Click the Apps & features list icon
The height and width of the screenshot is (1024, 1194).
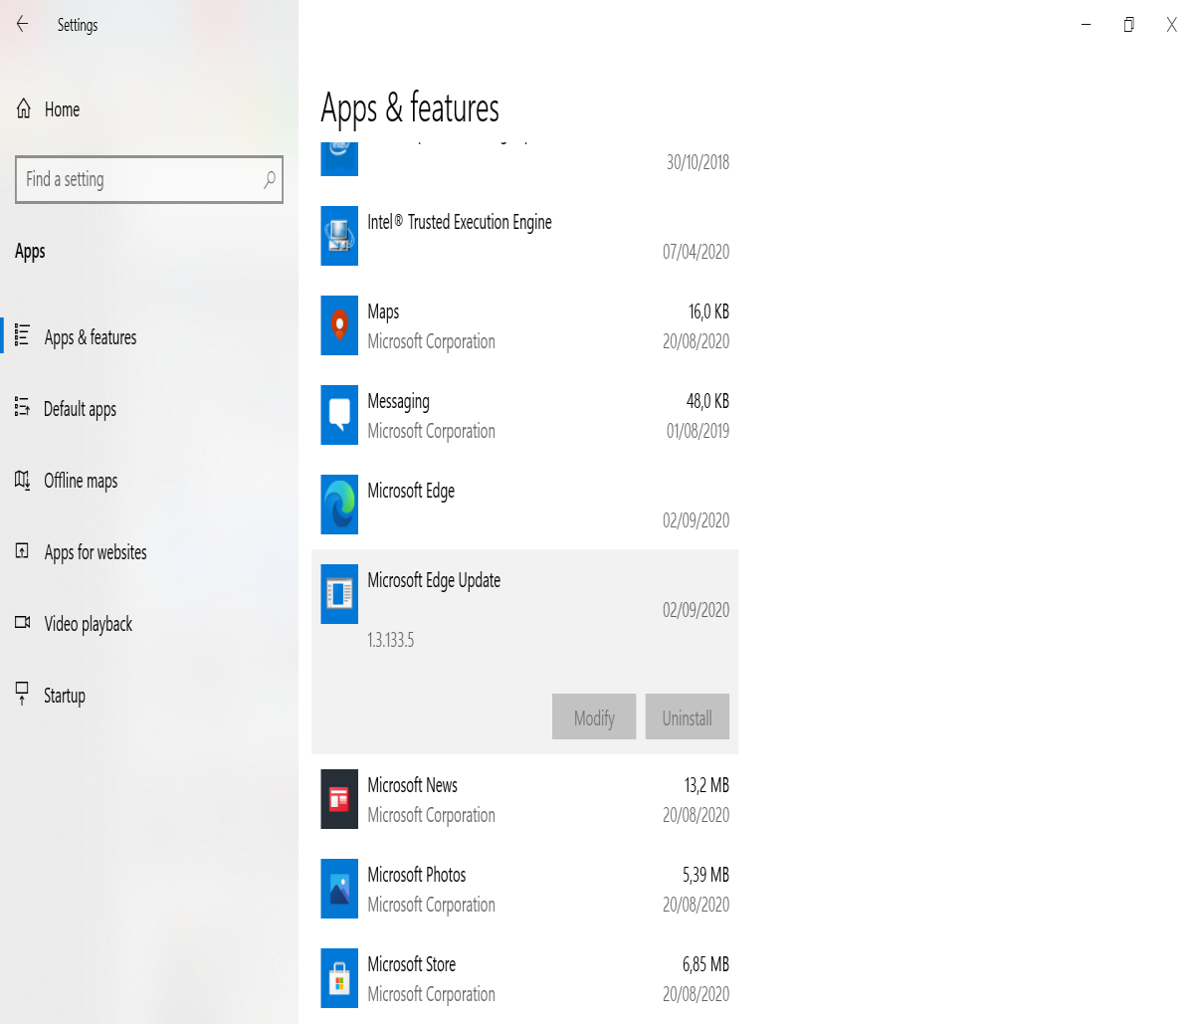(x=22, y=336)
